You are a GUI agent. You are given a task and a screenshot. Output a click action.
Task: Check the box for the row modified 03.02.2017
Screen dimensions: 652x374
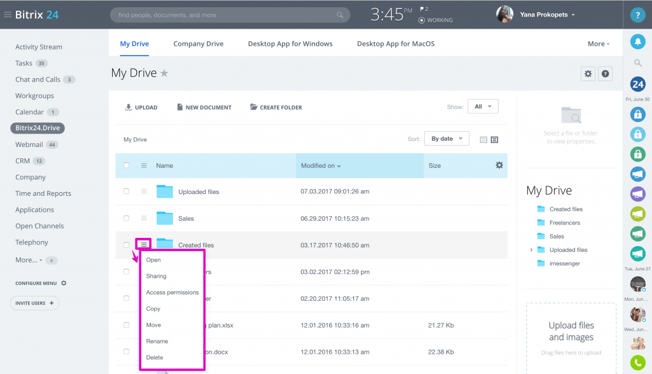(127, 272)
